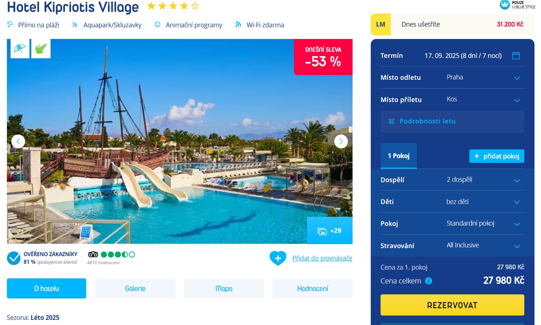Click the přidat pokoj button
The height and width of the screenshot is (325, 541).
(x=497, y=156)
